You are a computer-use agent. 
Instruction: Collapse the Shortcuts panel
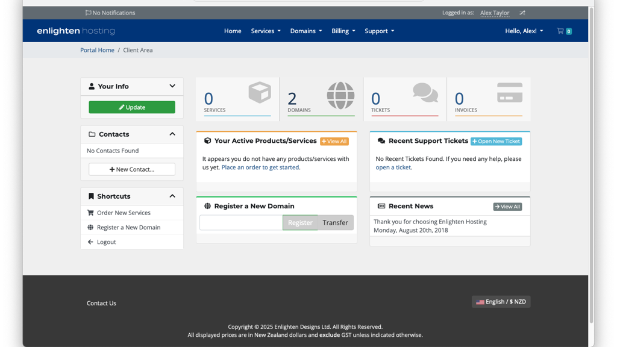coord(173,196)
